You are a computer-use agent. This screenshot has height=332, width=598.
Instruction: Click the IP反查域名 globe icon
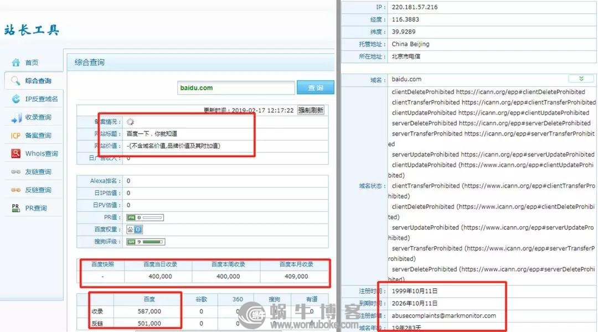16,98
